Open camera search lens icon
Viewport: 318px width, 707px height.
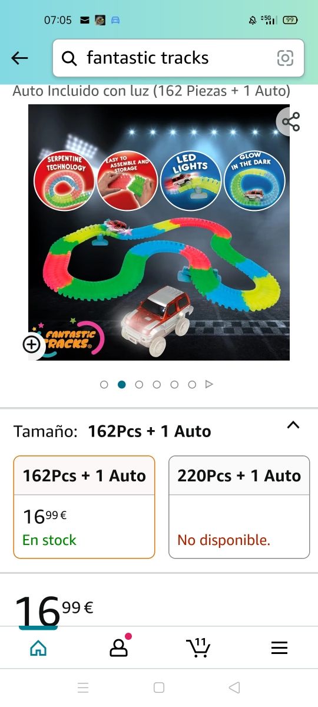click(x=285, y=58)
